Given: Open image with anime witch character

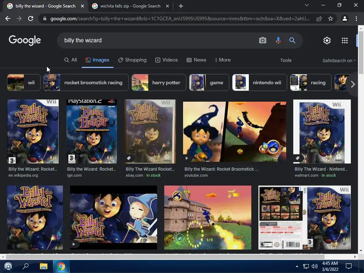Looking at the screenshot, I should [x=113, y=217].
